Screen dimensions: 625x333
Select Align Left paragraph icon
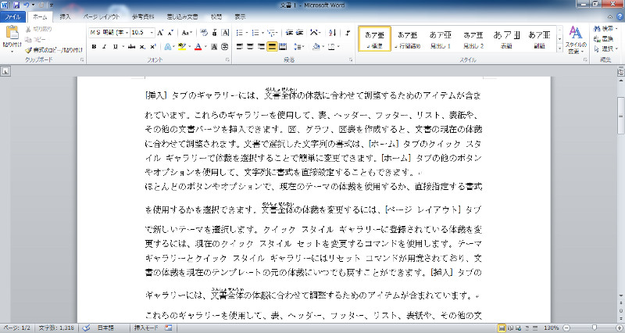click(240, 47)
